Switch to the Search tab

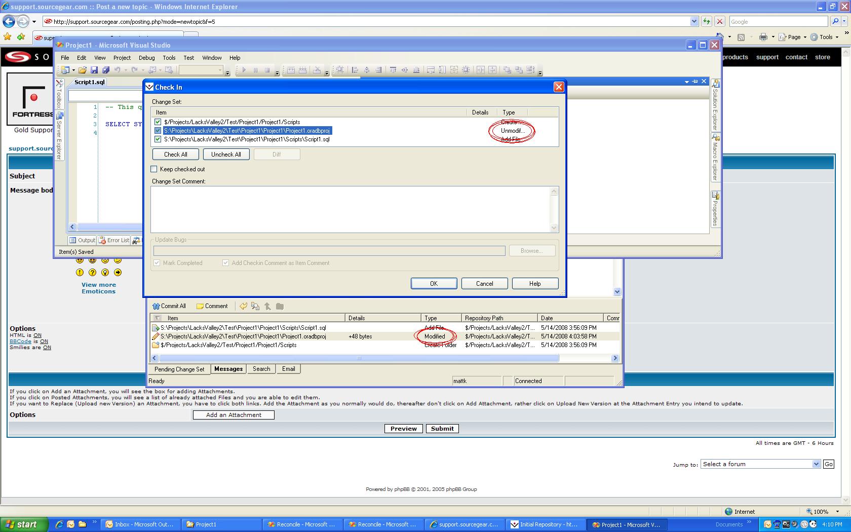[261, 369]
